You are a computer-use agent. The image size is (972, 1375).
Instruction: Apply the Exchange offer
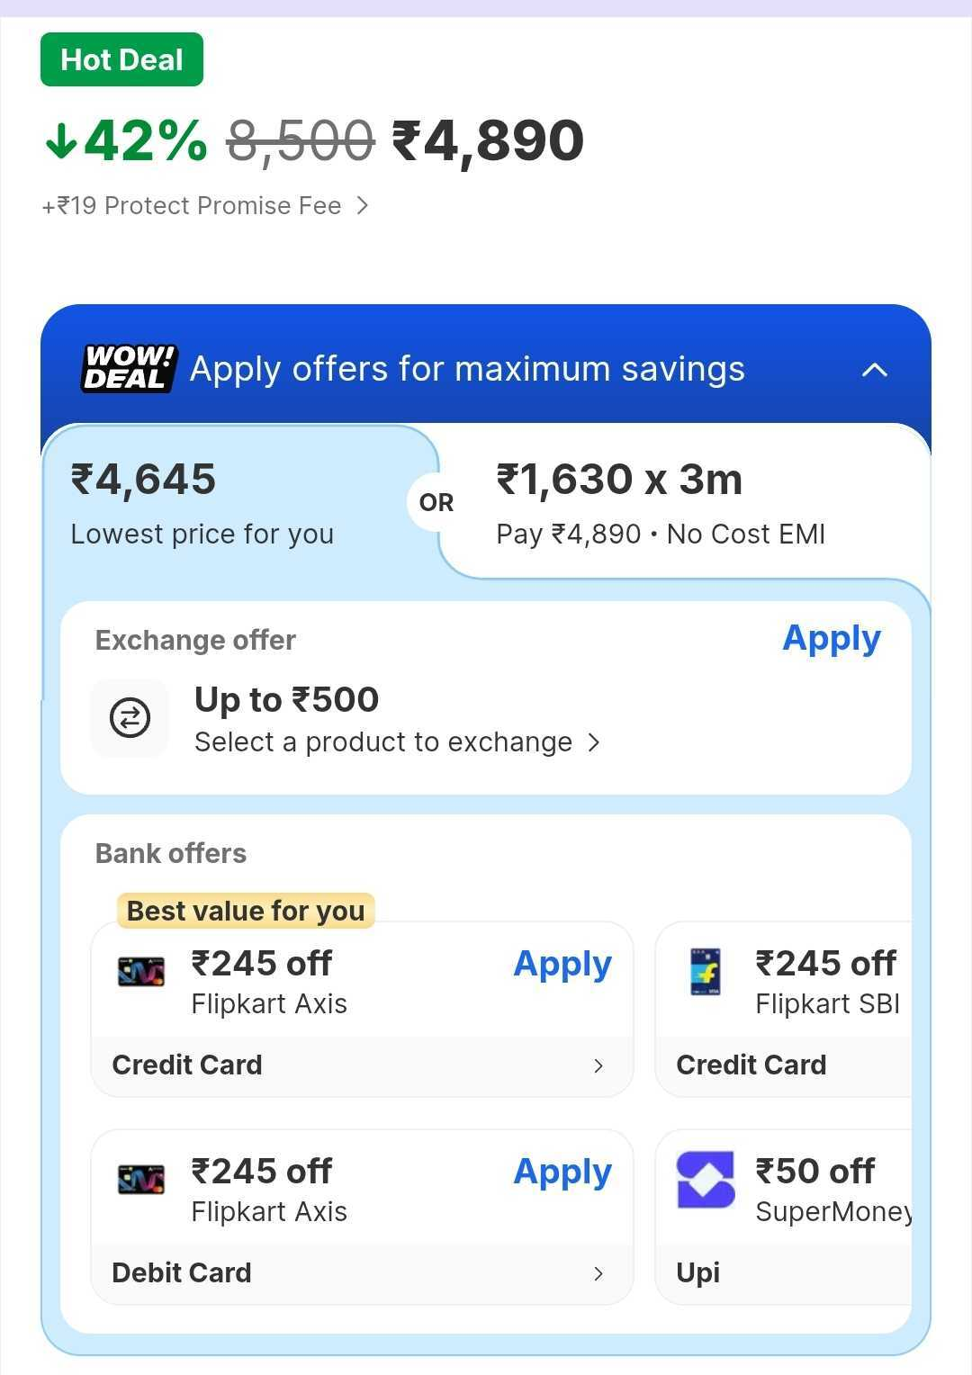click(831, 639)
